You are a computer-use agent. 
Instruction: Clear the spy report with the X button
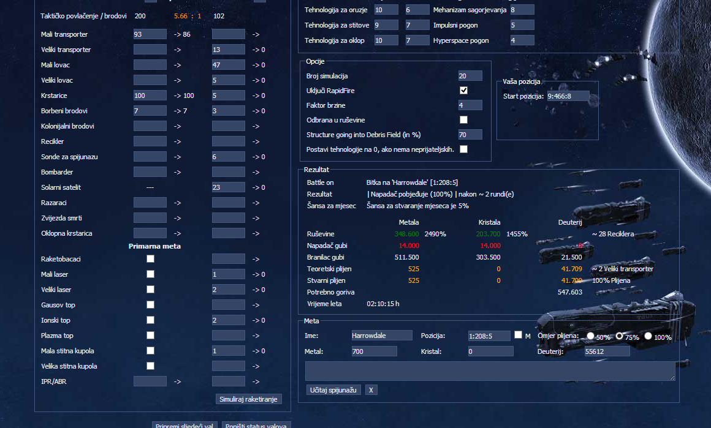point(371,390)
